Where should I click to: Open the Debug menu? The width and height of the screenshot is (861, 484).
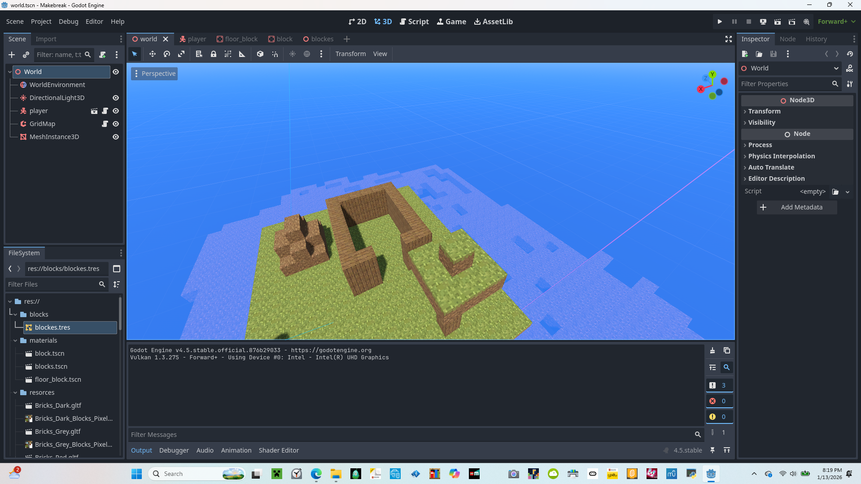click(69, 22)
